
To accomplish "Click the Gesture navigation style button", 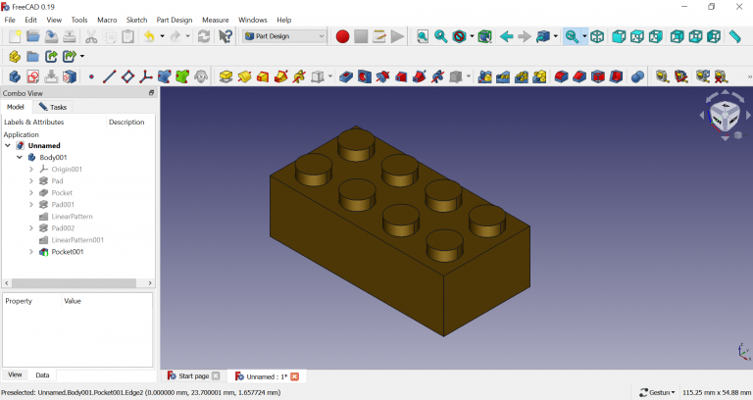I will (x=655, y=392).
